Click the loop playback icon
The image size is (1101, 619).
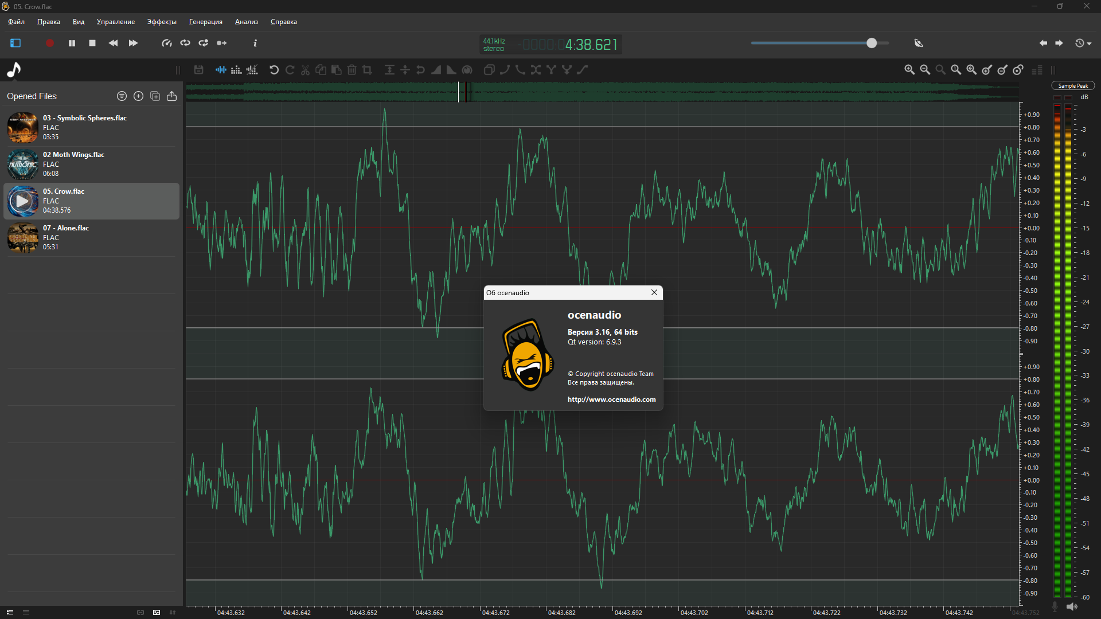point(185,43)
